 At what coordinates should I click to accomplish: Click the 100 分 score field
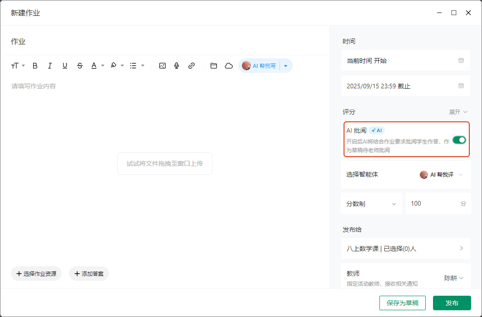point(438,204)
